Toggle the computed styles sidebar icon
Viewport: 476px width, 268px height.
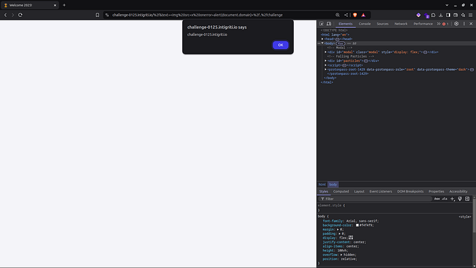click(x=467, y=199)
